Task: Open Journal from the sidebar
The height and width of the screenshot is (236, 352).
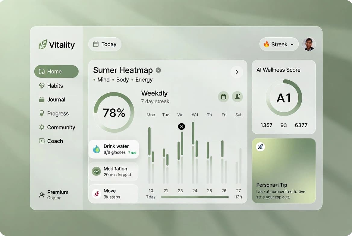Action: [56, 100]
